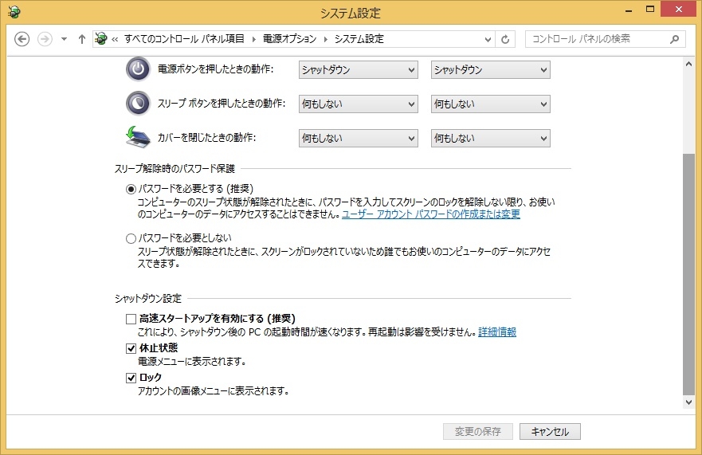702x455 pixels.
Task: Click the search magnifier icon
Action: [x=674, y=39]
